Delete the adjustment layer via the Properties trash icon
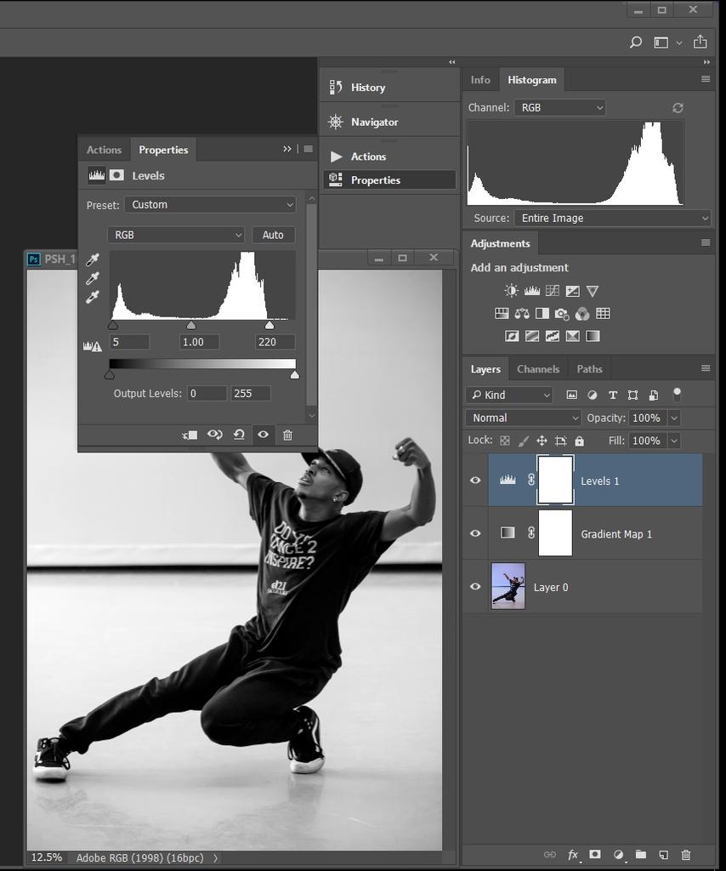The image size is (726, 871). tap(287, 435)
